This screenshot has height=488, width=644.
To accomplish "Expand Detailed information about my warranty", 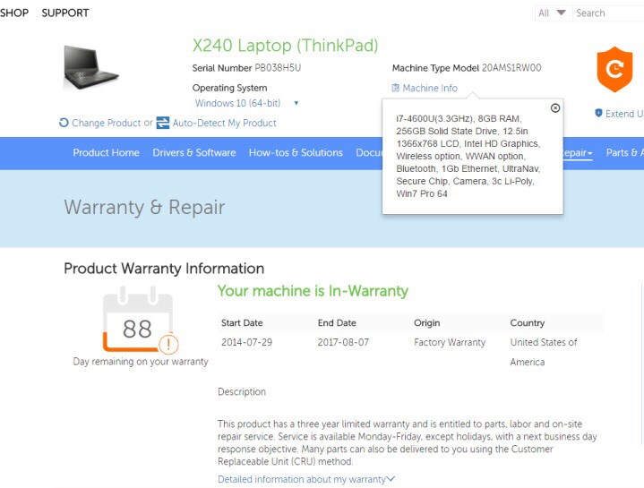I will [305, 479].
